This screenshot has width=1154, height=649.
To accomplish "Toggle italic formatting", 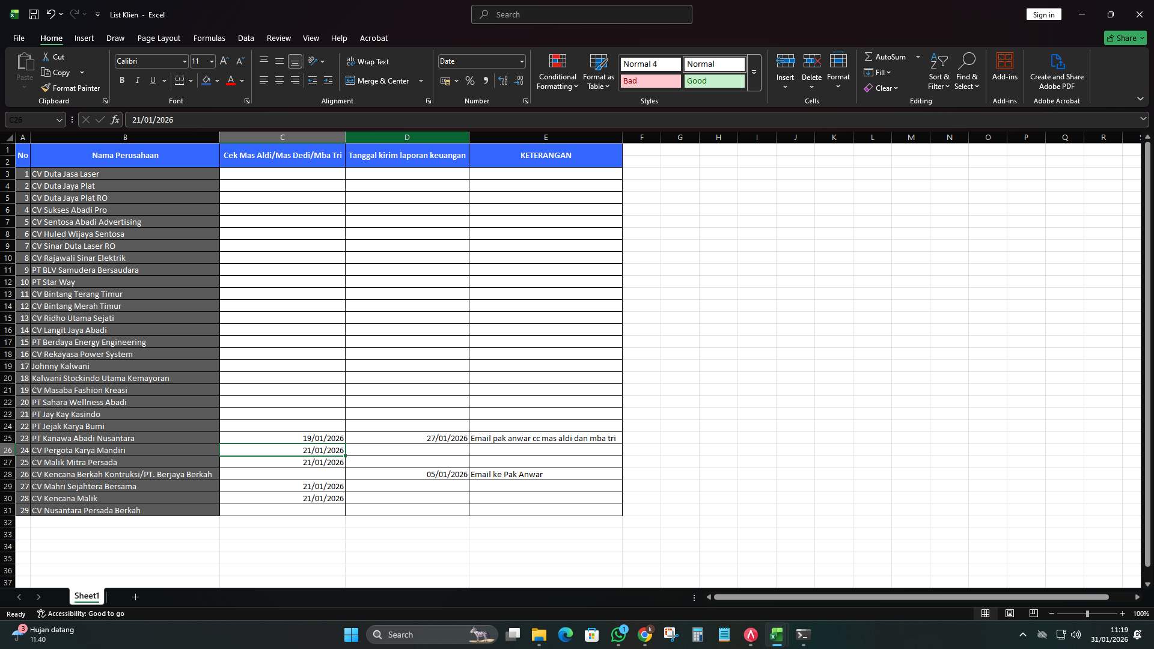I will (137, 80).
